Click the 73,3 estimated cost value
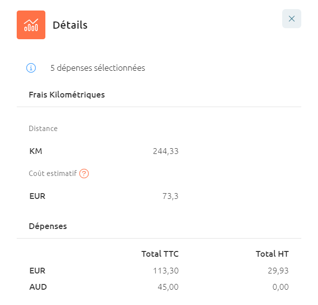This screenshot has width=318, height=305. click(170, 196)
